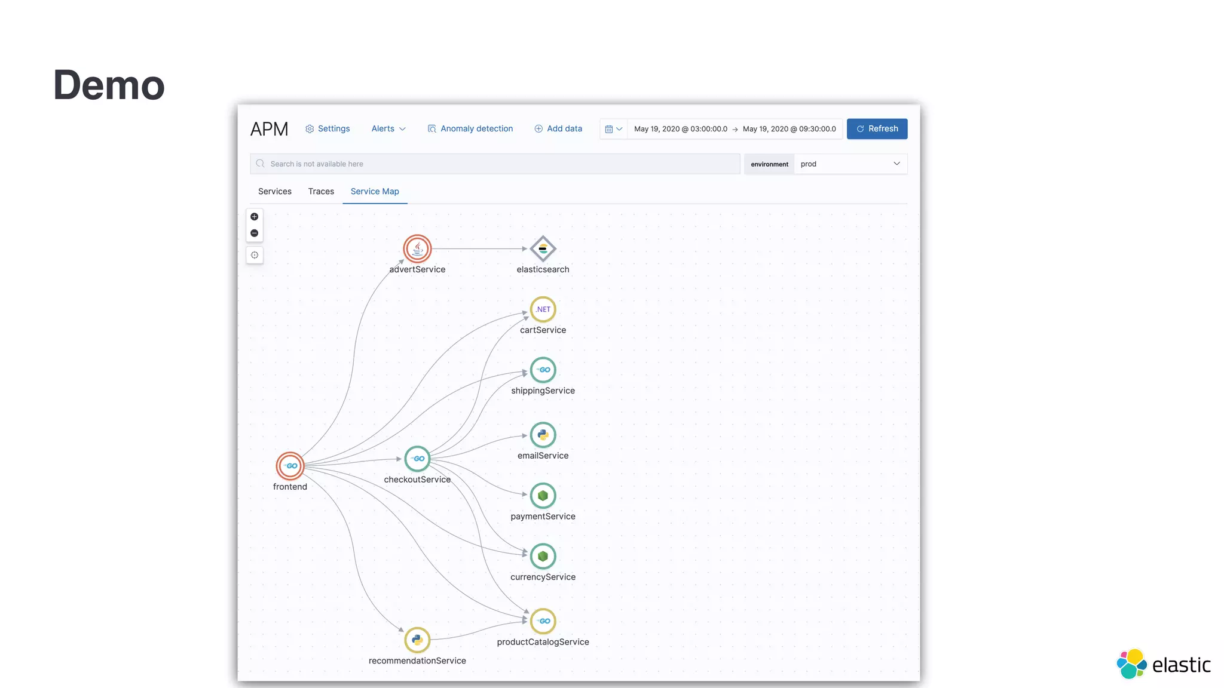Switch to the Services tab
The width and height of the screenshot is (1224, 688).
(x=275, y=192)
